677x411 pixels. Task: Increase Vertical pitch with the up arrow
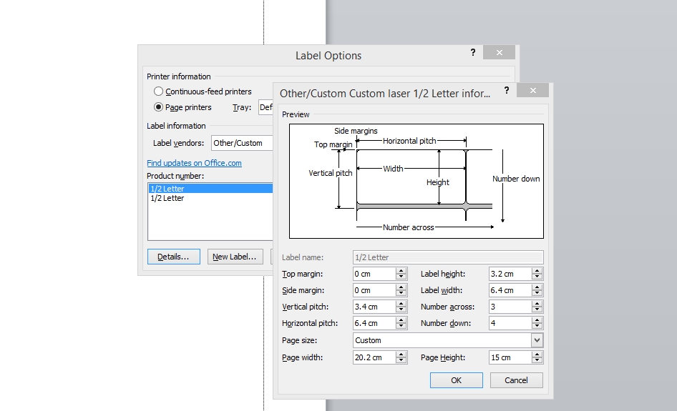pyautogui.click(x=401, y=304)
